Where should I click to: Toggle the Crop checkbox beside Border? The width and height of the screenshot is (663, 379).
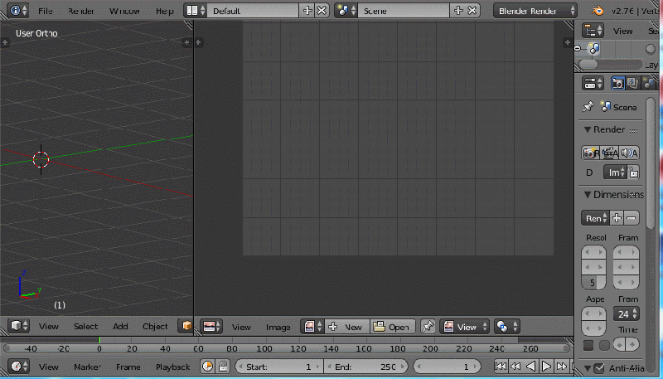tap(605, 346)
